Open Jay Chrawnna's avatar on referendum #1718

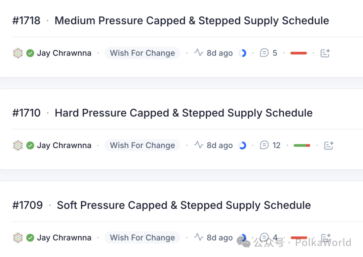18,53
